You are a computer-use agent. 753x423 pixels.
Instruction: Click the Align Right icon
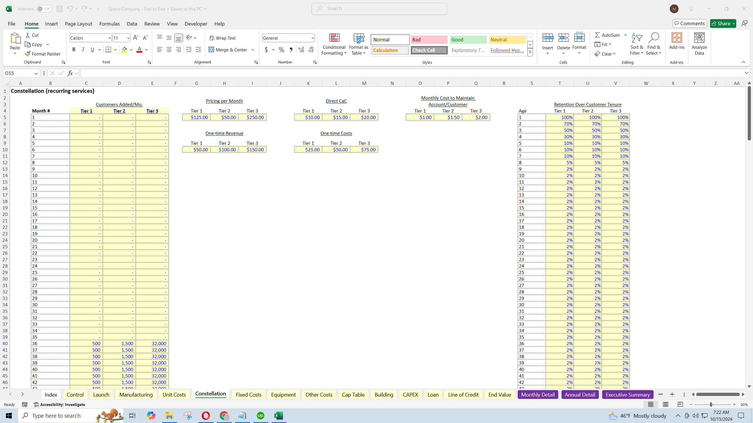pyautogui.click(x=179, y=50)
